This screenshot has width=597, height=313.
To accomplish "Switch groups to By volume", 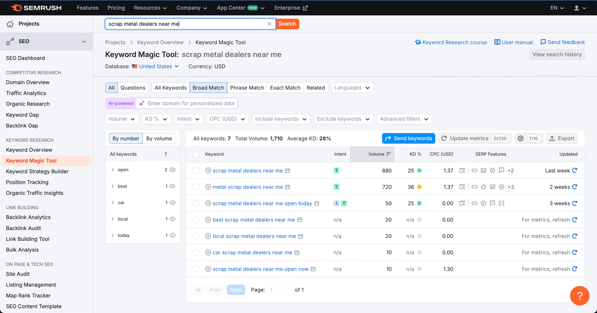I will pos(159,138).
